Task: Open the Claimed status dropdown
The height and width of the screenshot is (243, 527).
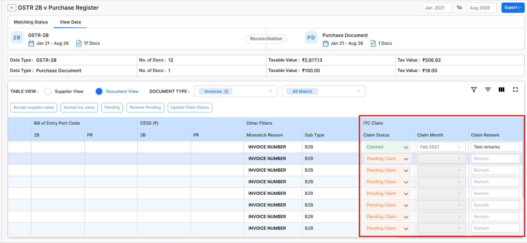Action: [387, 147]
